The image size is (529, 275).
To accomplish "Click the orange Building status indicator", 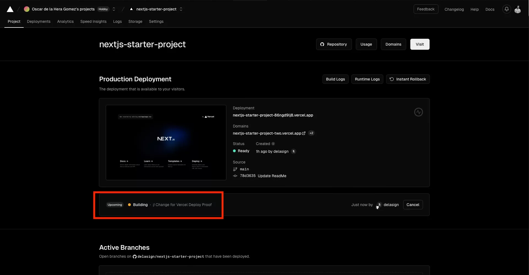I will pos(129,205).
